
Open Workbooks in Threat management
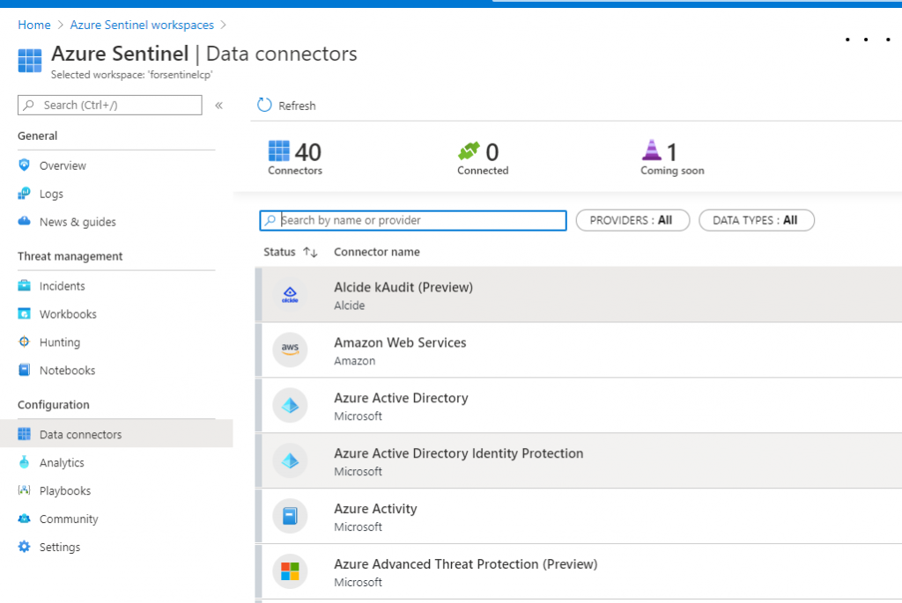click(x=68, y=314)
